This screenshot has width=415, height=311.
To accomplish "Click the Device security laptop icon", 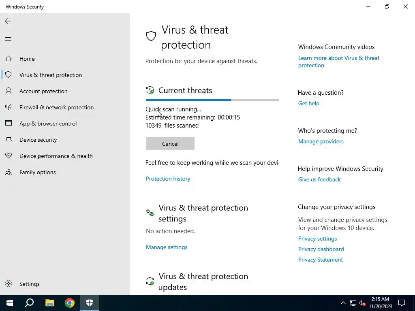I will [9, 139].
